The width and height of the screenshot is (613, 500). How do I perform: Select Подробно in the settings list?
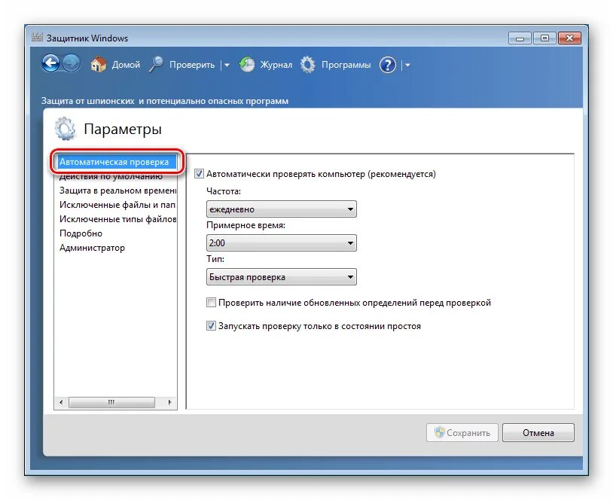click(x=81, y=233)
